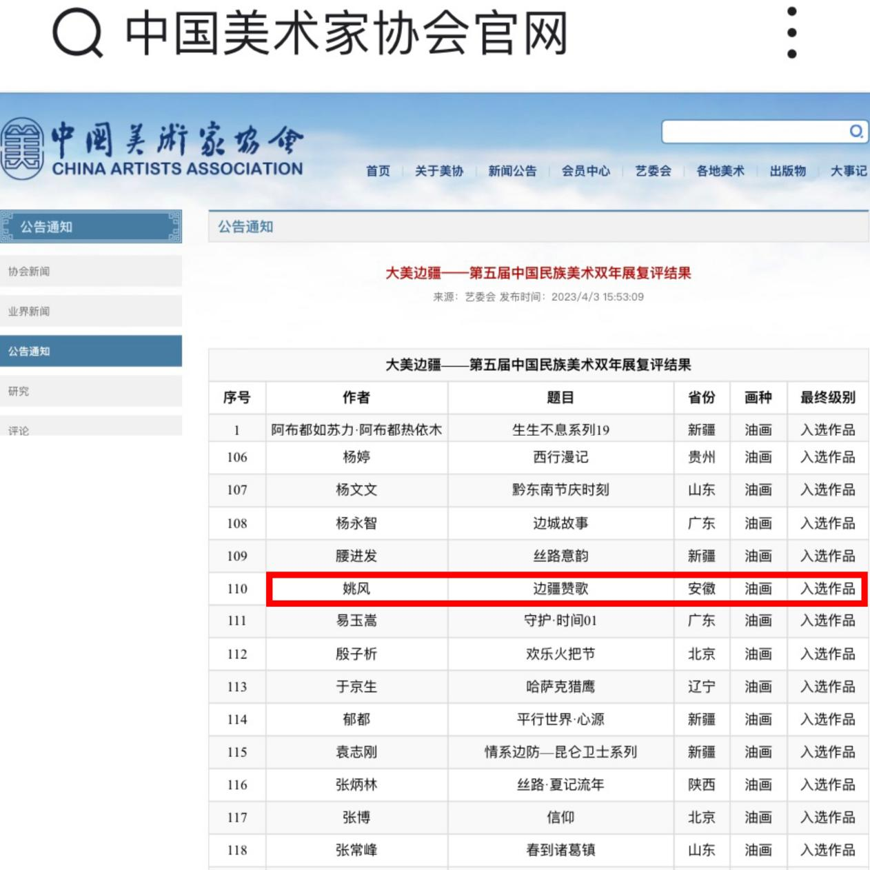
Task: Go to 新闻公告 in navigation
Action: coord(512,171)
